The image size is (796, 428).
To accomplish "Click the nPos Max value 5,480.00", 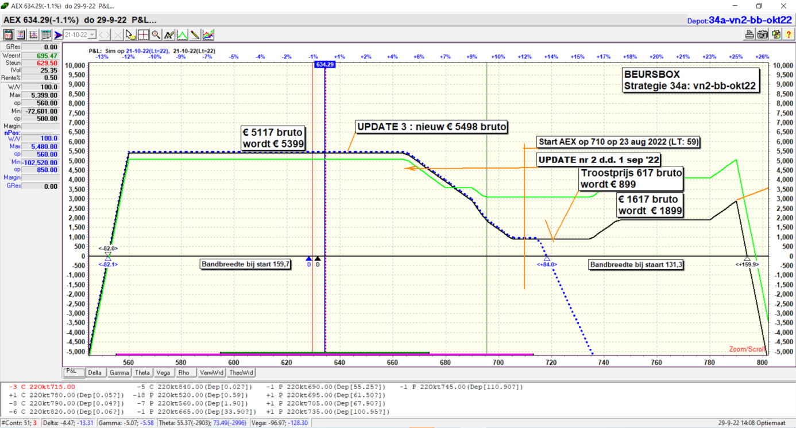I will click(41, 146).
